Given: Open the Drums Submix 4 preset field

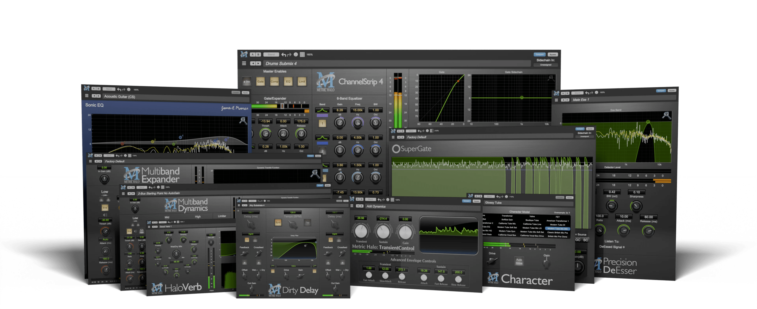Looking at the screenshot, I should pyautogui.click(x=397, y=63).
